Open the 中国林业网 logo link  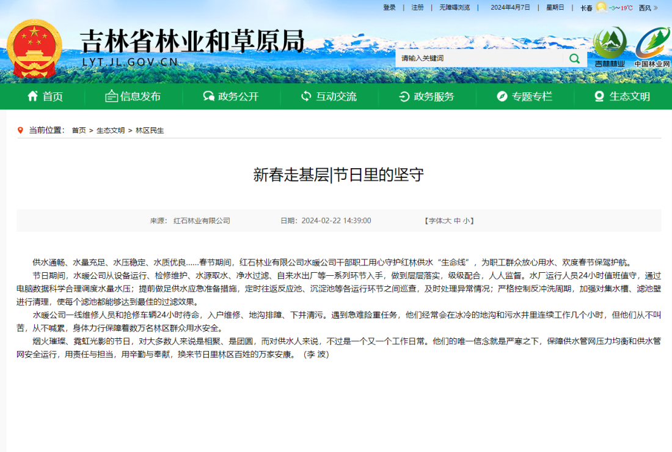(x=652, y=46)
